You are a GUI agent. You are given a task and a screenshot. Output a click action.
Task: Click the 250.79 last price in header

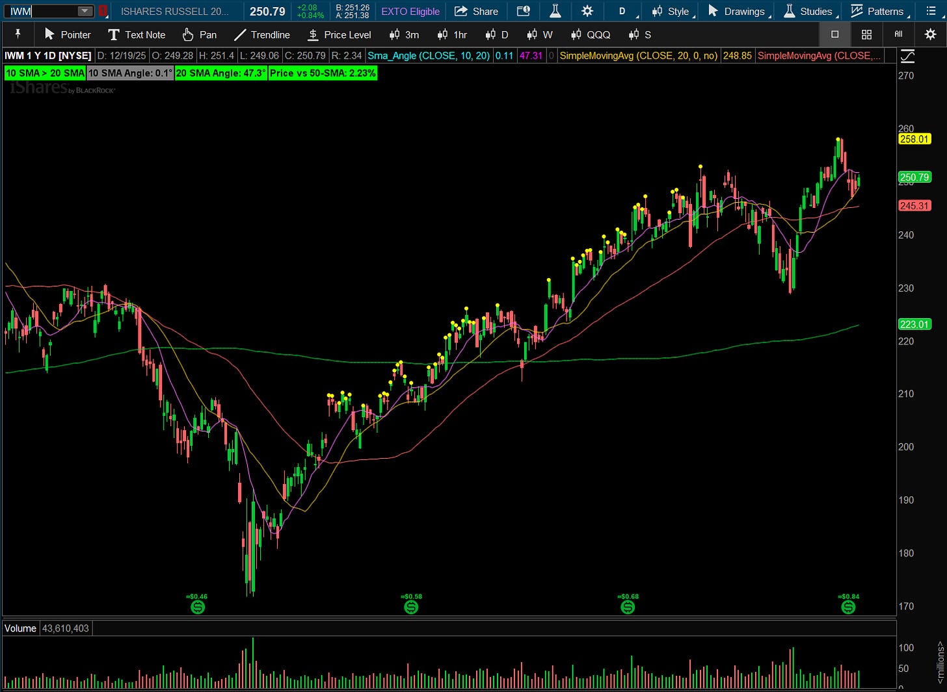[x=267, y=11]
